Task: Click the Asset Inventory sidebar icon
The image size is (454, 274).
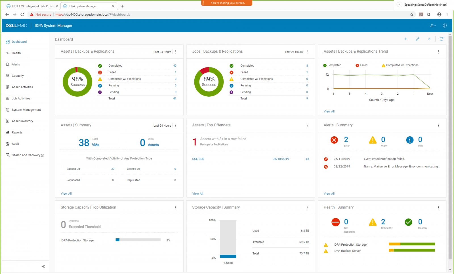Action: pyautogui.click(x=8, y=121)
